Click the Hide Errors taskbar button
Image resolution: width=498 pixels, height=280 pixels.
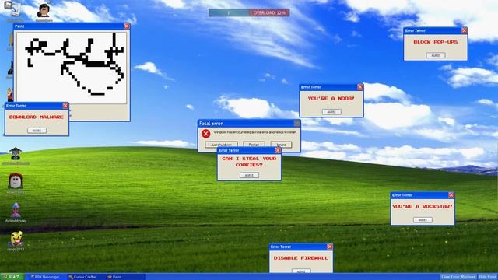[487, 277]
